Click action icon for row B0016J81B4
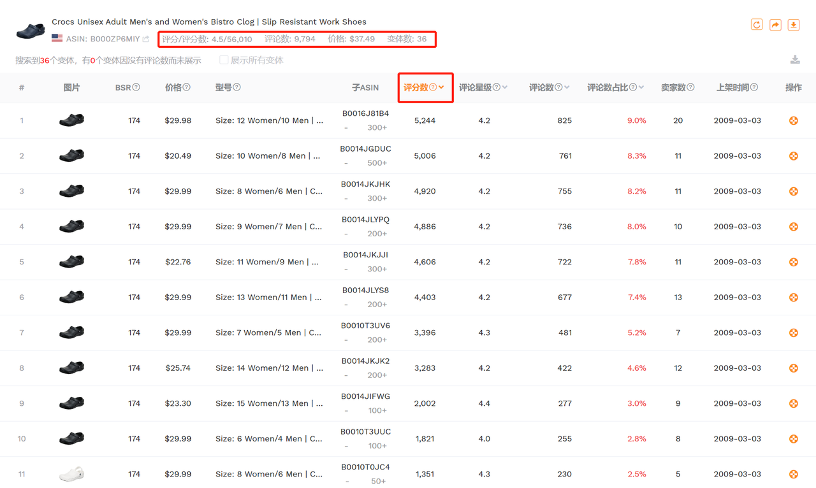 (794, 120)
